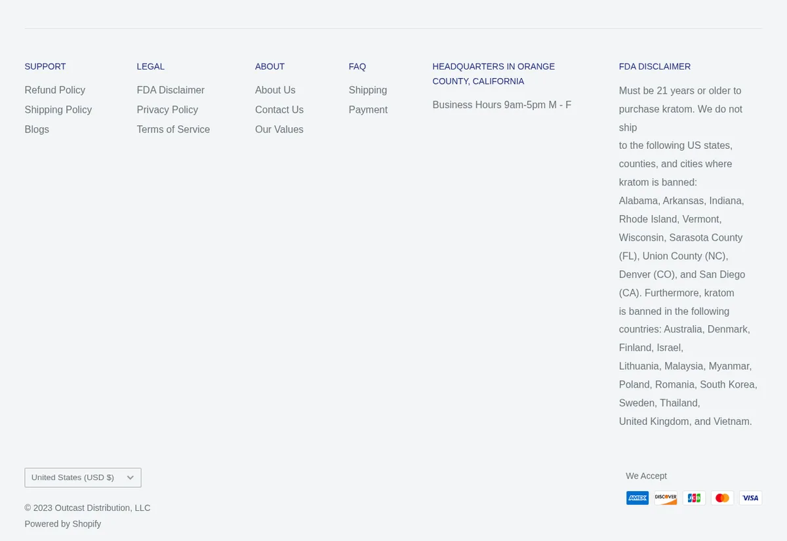Open the Contact Us link
Viewport: 787px width, 541px height.
tap(279, 110)
